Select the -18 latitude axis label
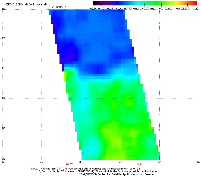This screenshot has height=176, width=201. [x=2, y=128]
